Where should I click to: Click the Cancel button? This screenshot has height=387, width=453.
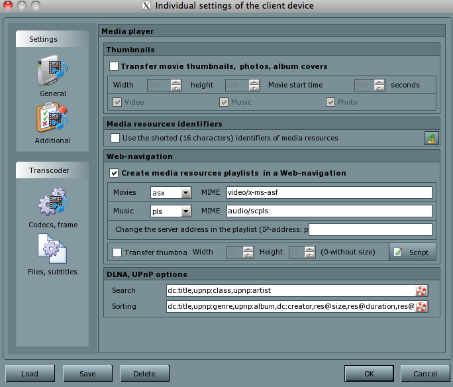[x=425, y=374]
